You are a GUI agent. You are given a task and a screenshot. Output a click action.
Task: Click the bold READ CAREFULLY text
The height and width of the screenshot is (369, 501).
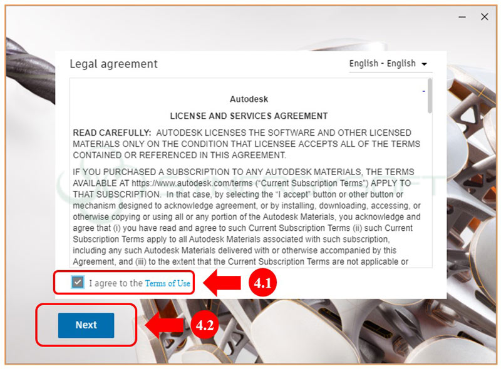pos(112,133)
